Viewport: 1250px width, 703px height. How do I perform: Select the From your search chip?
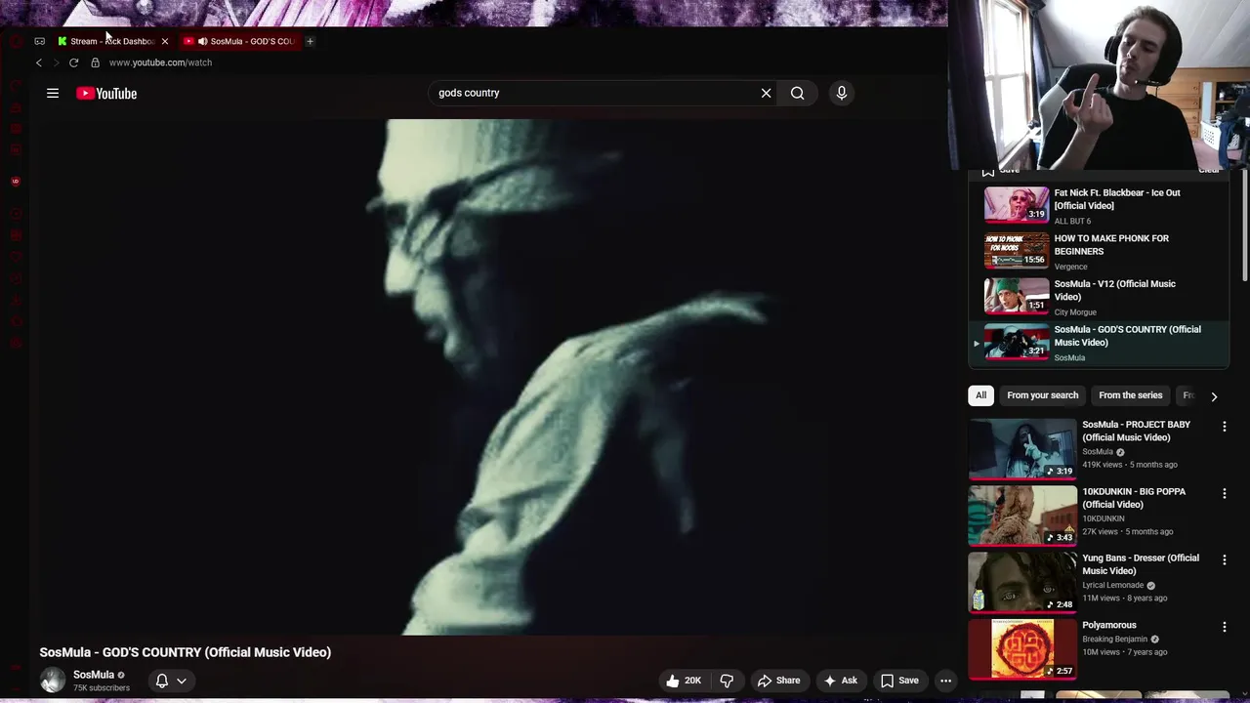(1042, 395)
